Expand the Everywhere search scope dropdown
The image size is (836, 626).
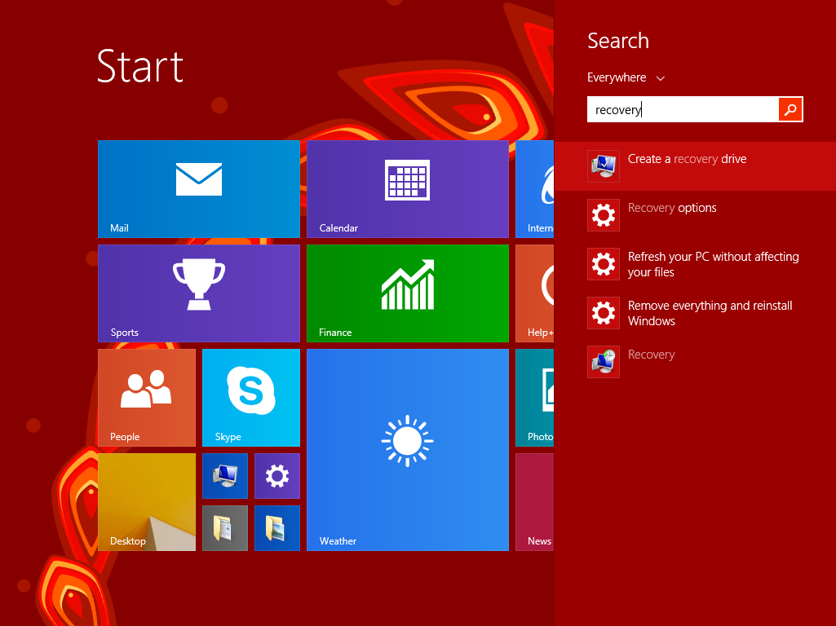point(626,77)
